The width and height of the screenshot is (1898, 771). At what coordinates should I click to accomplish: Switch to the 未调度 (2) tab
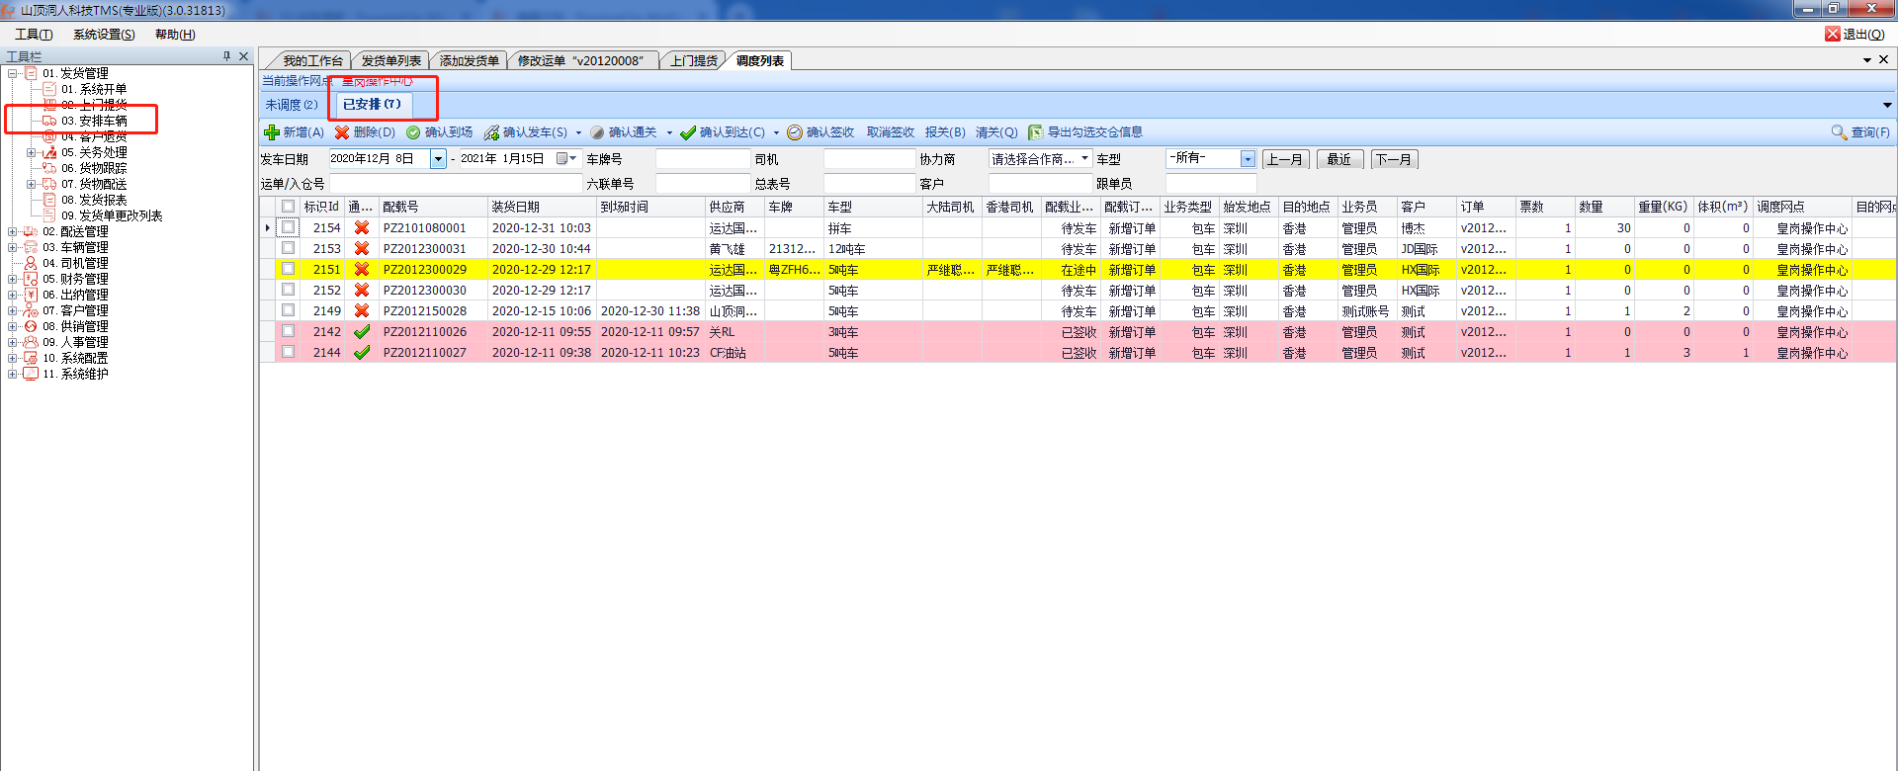(291, 105)
